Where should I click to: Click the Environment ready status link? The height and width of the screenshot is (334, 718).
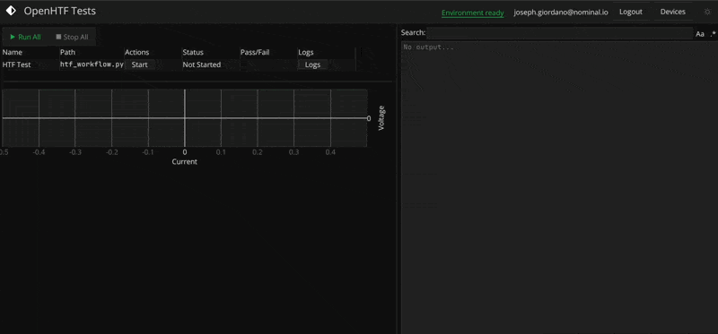tap(473, 13)
